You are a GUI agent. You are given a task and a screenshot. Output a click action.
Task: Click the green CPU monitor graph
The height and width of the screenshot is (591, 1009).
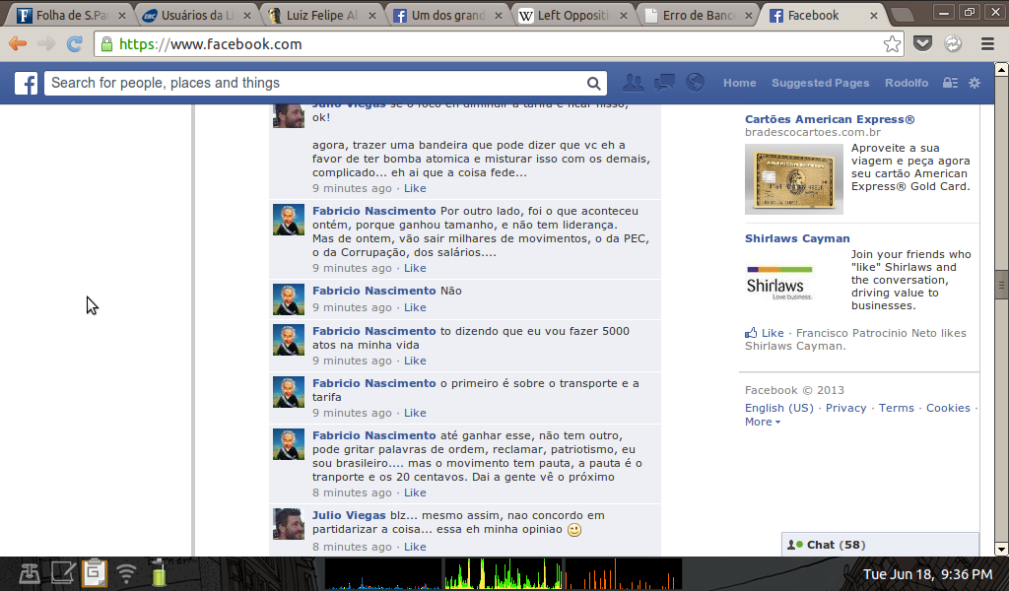click(504, 573)
